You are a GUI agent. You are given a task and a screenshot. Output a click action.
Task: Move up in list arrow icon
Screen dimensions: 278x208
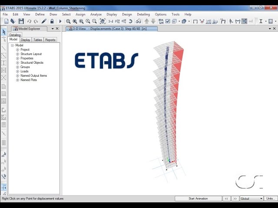(146, 21)
